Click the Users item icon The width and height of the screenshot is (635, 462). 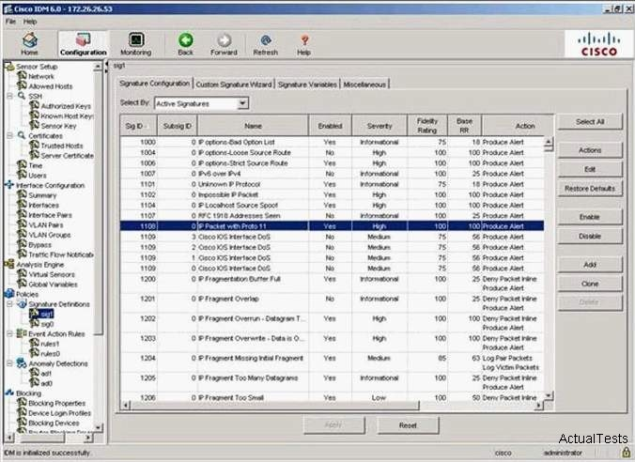[22, 175]
